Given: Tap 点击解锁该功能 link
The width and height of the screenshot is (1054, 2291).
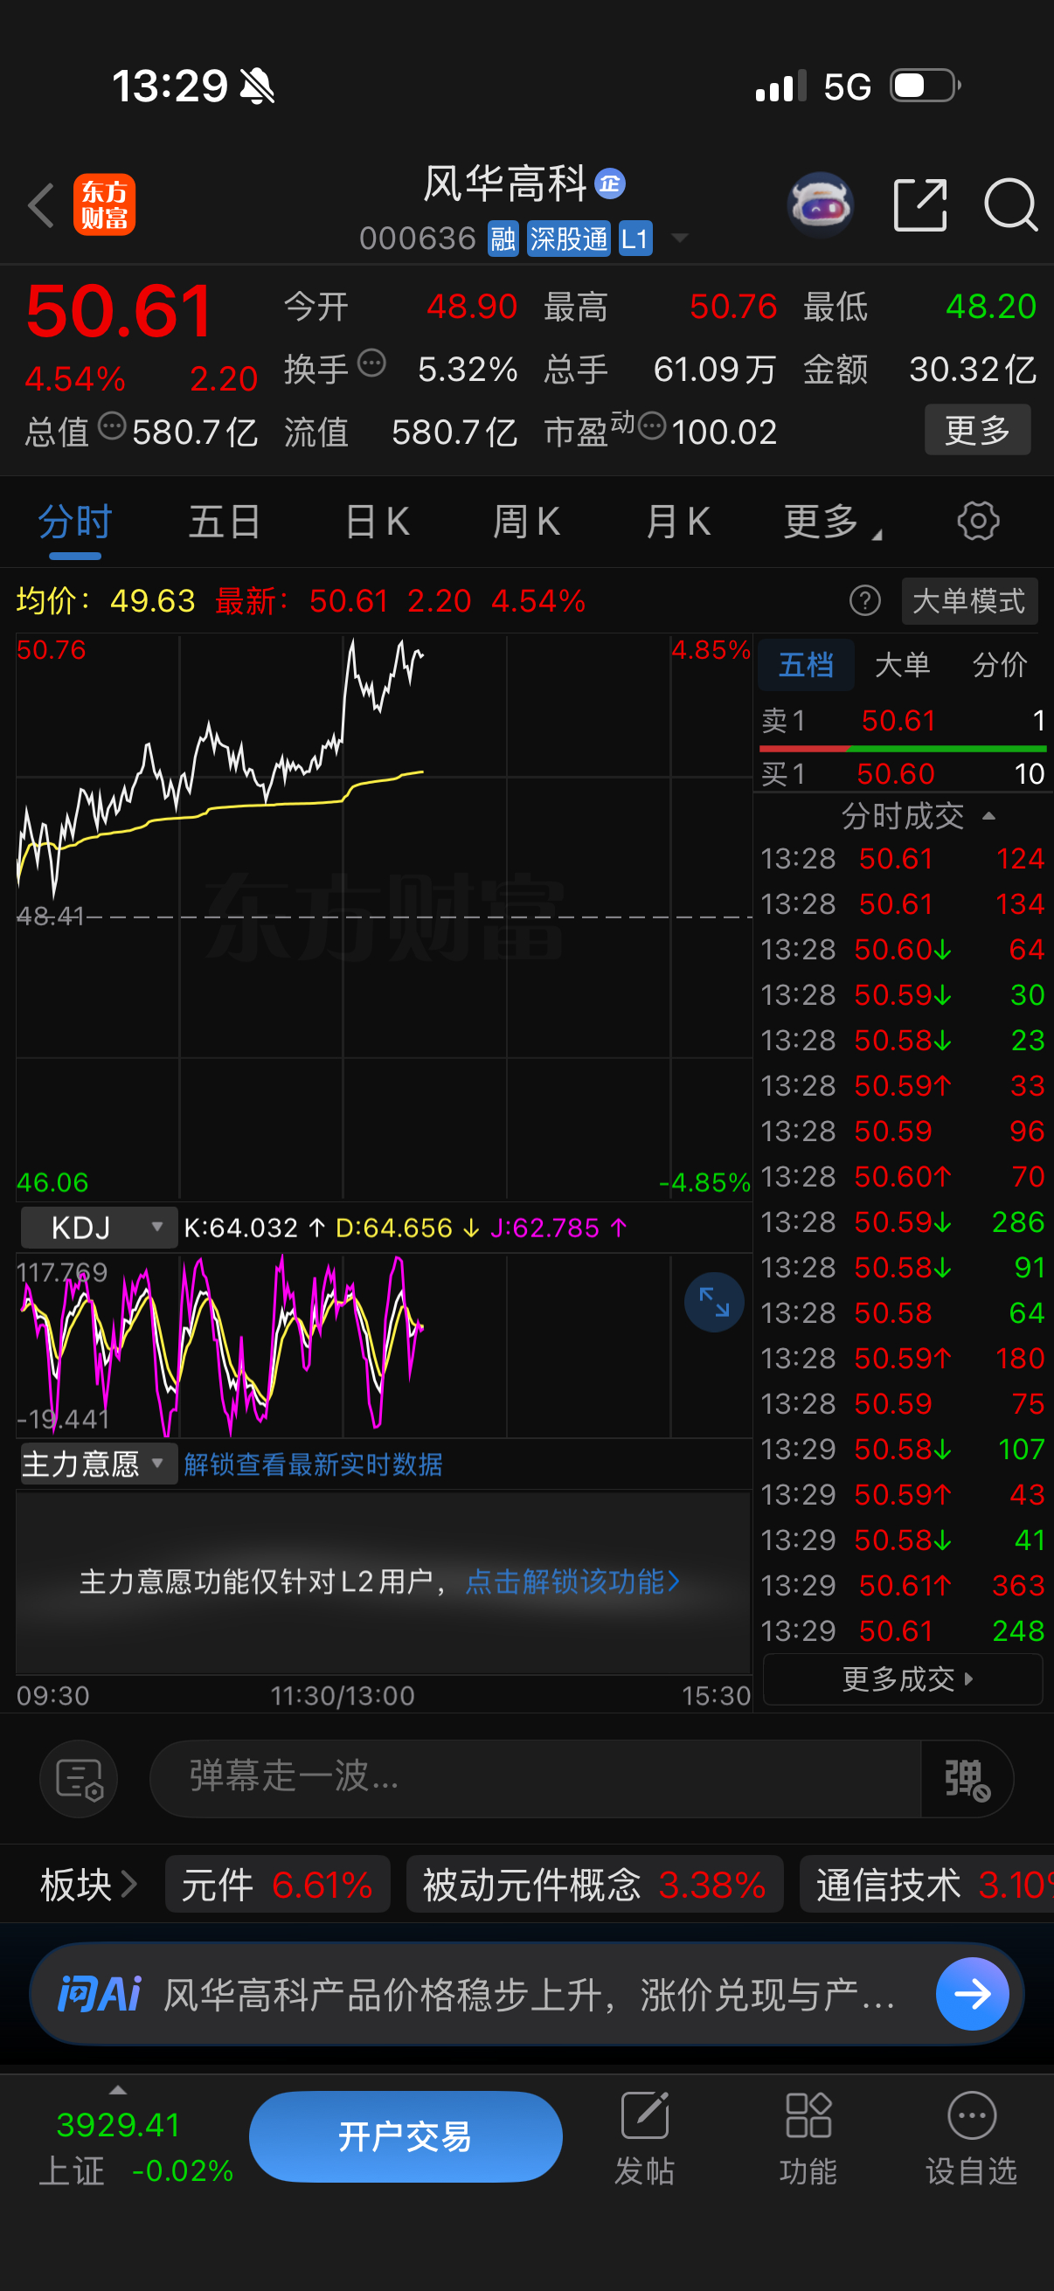Looking at the screenshot, I should (x=572, y=1582).
